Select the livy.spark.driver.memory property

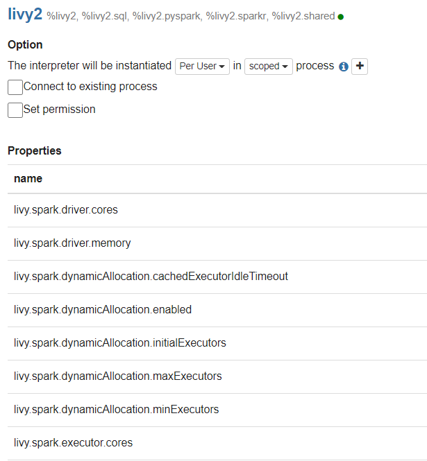(x=72, y=243)
